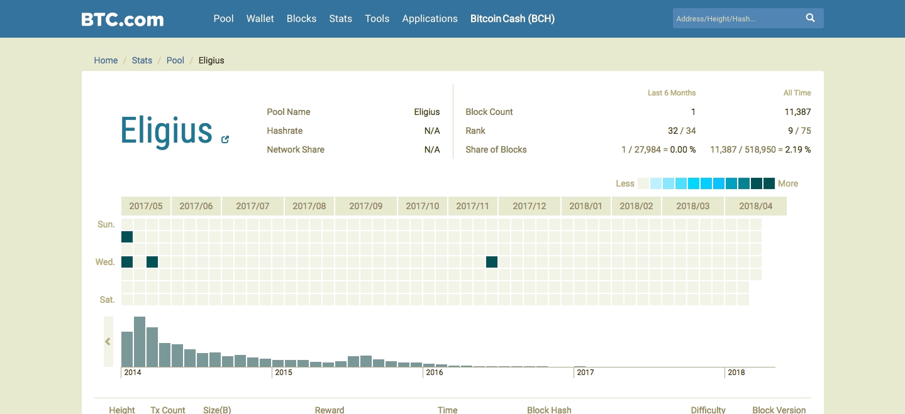Open the Pool menu in the navbar

[x=223, y=19]
